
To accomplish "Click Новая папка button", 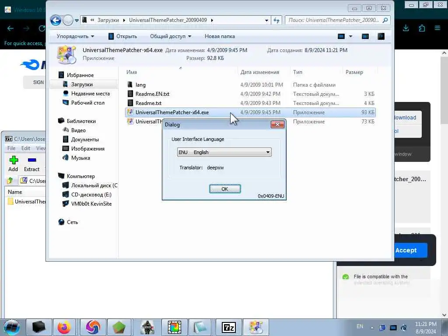I will click(x=220, y=36).
